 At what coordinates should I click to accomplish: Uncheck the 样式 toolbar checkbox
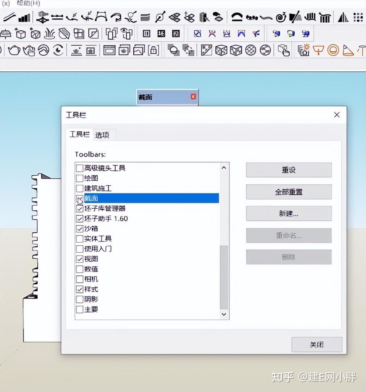coord(79,289)
